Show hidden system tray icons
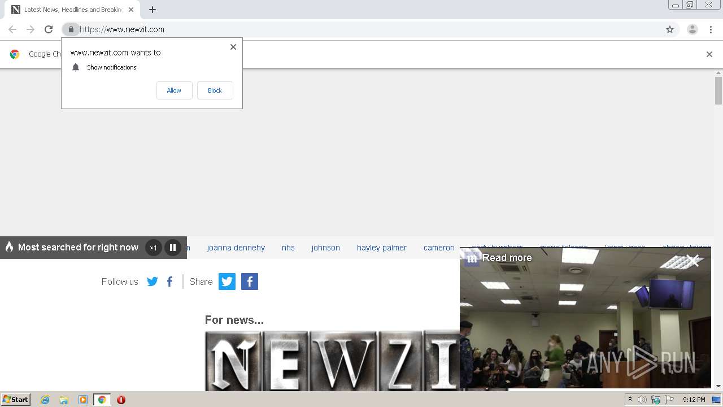 (x=630, y=400)
